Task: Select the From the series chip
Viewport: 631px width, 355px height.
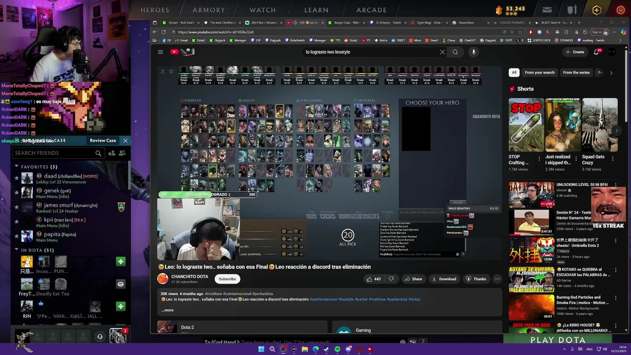Action: pos(576,72)
